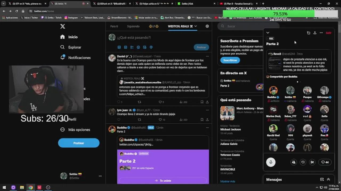This screenshot has height=191, width=341.
Task: Reload the page in Chrome
Action: [17, 11]
